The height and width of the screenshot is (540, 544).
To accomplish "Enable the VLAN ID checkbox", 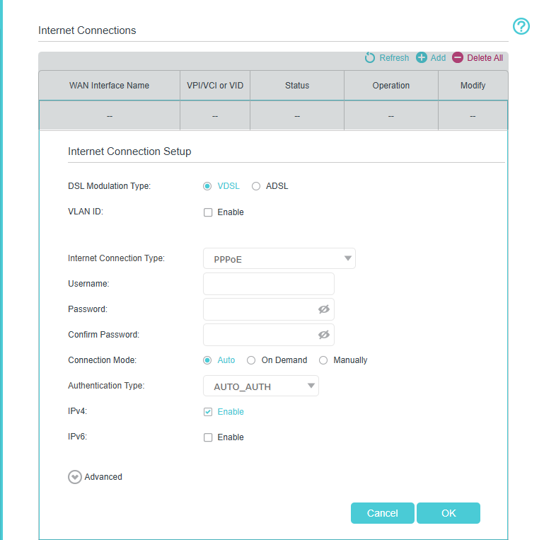I will [x=208, y=212].
